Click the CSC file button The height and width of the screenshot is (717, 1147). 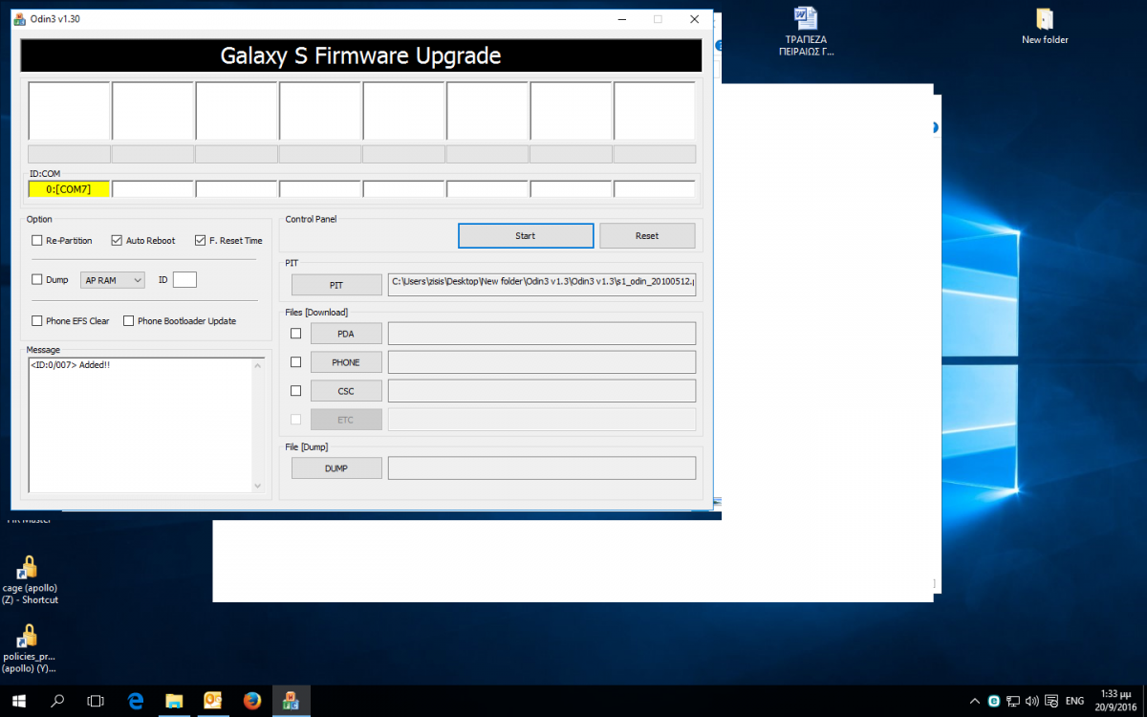346,391
